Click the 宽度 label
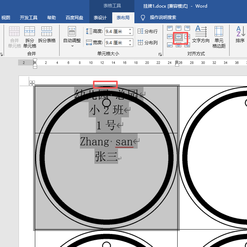Screen dimensions: 247x247 coord(98,42)
